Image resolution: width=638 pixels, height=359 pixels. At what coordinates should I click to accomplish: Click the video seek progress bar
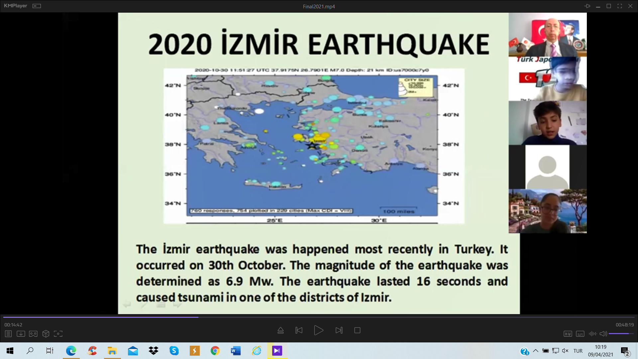pos(319,317)
